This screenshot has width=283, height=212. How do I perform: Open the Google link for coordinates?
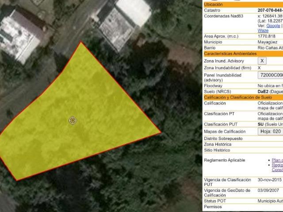coord(273,26)
